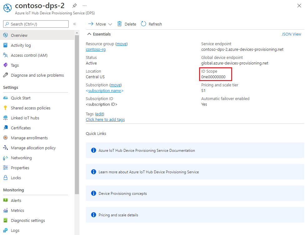Viewport: 308px width, 235px height.
Task: Click the JSON View link
Action: pos(291,34)
